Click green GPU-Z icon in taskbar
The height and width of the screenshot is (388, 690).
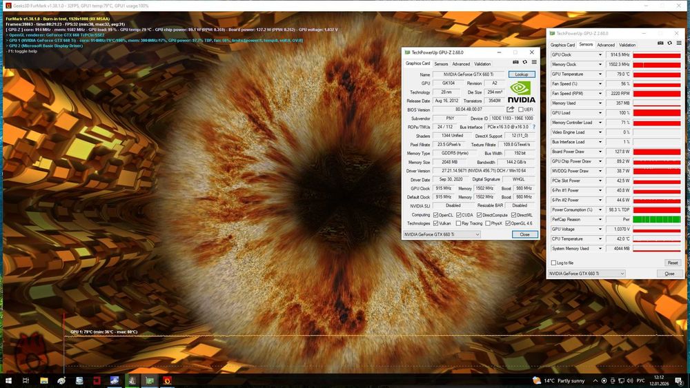pyautogui.click(x=150, y=380)
